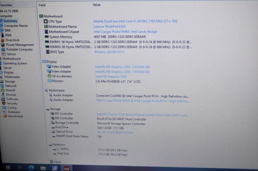The height and width of the screenshot is (171, 258).
Task: Select the Storage group header
Action: pos(54,109)
